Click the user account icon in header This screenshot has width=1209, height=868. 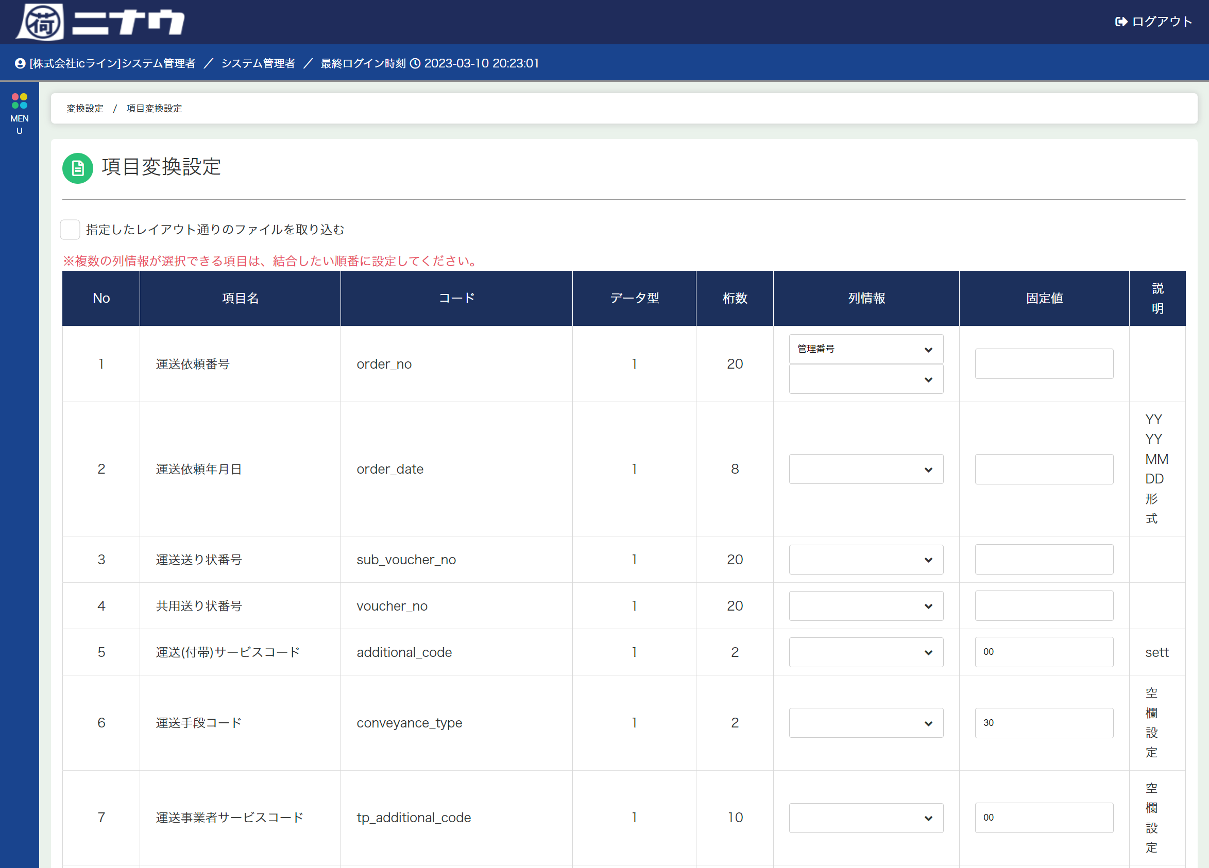coord(20,63)
